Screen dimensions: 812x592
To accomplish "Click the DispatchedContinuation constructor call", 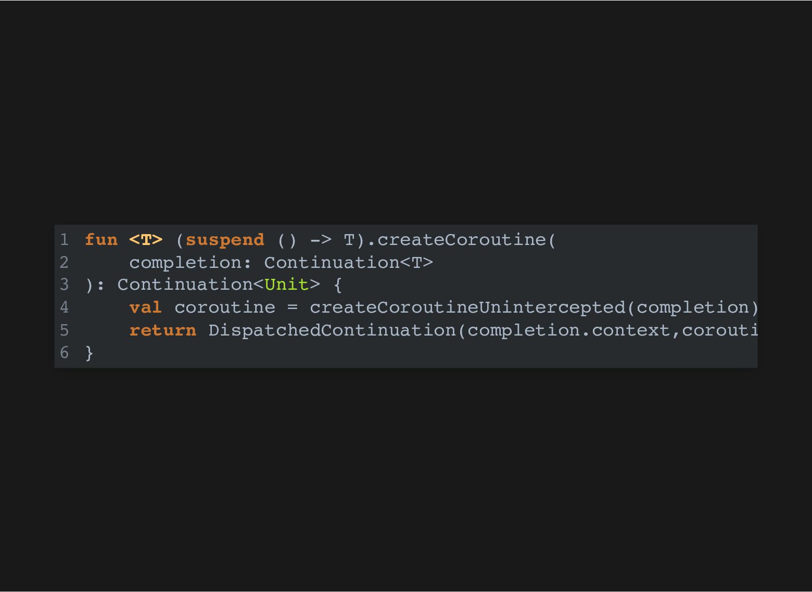I will [x=332, y=330].
